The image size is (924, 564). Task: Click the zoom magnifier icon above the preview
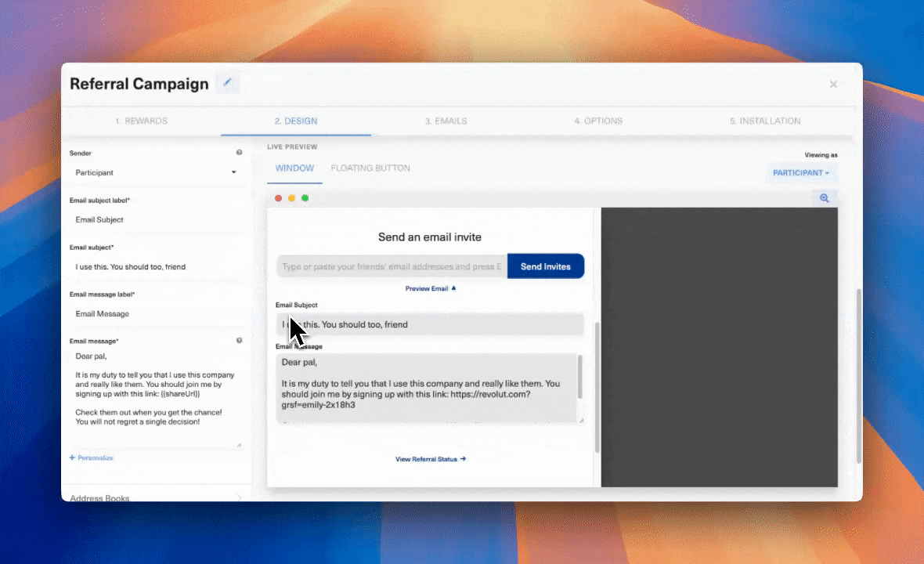pos(824,198)
